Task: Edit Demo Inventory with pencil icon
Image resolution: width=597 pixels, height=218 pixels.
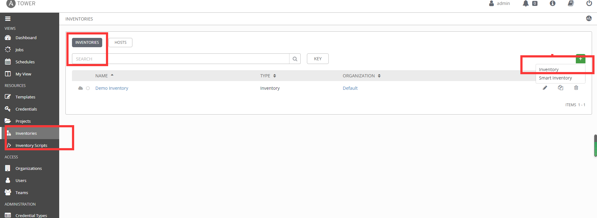Action: click(x=545, y=88)
